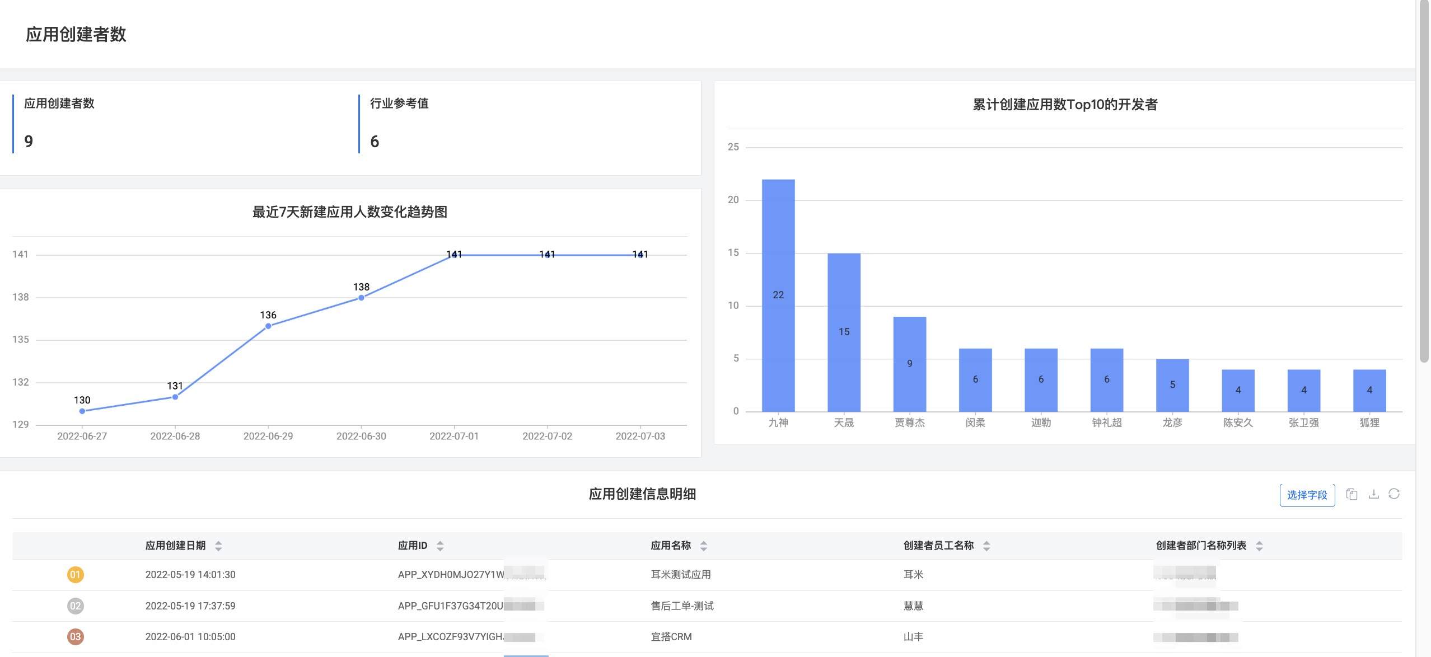Click the 2022-06-29 data point 136
Image resolution: width=1431 pixels, height=657 pixels.
pos(268,326)
